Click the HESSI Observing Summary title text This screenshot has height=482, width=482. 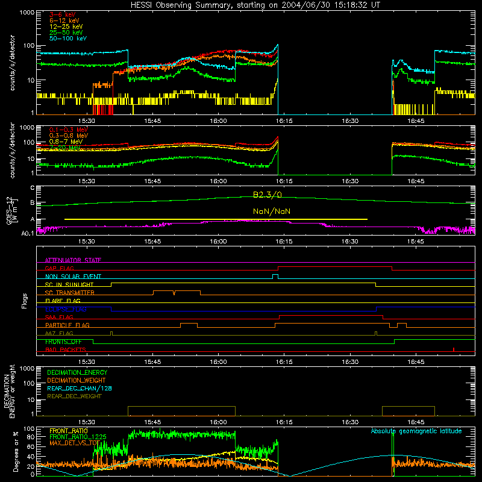click(x=255, y=5)
